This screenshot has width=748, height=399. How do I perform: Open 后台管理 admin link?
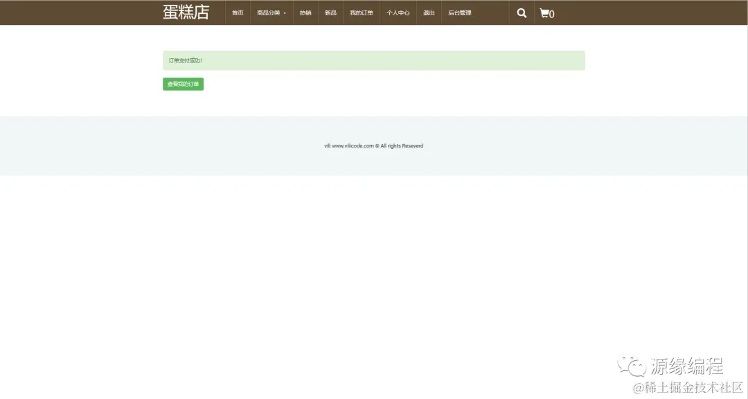[459, 13]
